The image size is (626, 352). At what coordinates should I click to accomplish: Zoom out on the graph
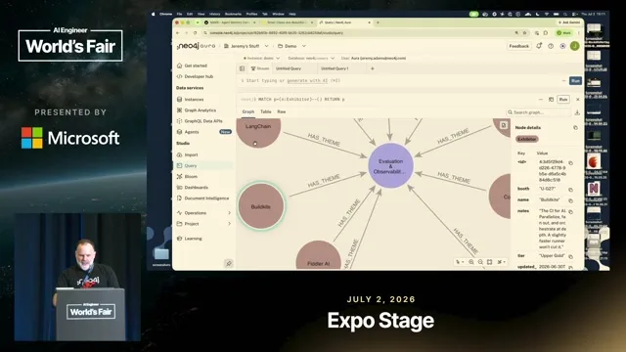coord(480,262)
